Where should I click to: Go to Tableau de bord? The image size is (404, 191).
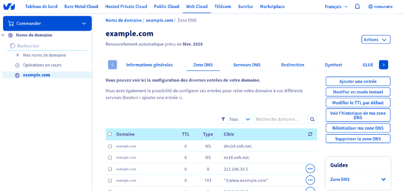pos(41,7)
